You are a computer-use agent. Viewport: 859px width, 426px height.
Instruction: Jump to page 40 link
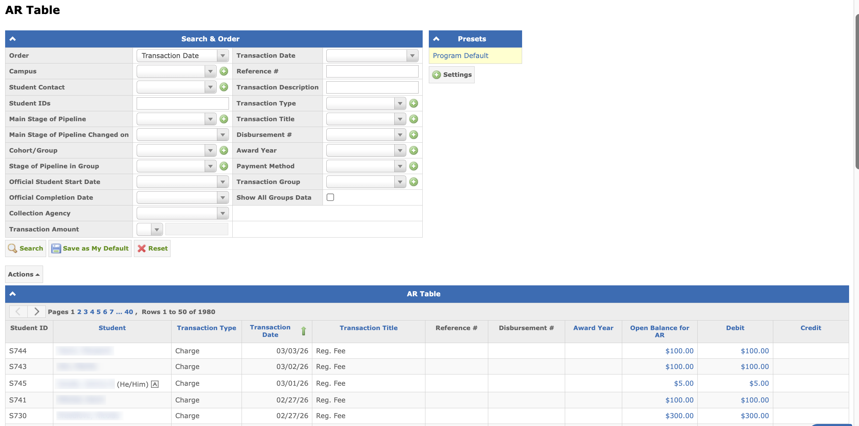coord(128,312)
